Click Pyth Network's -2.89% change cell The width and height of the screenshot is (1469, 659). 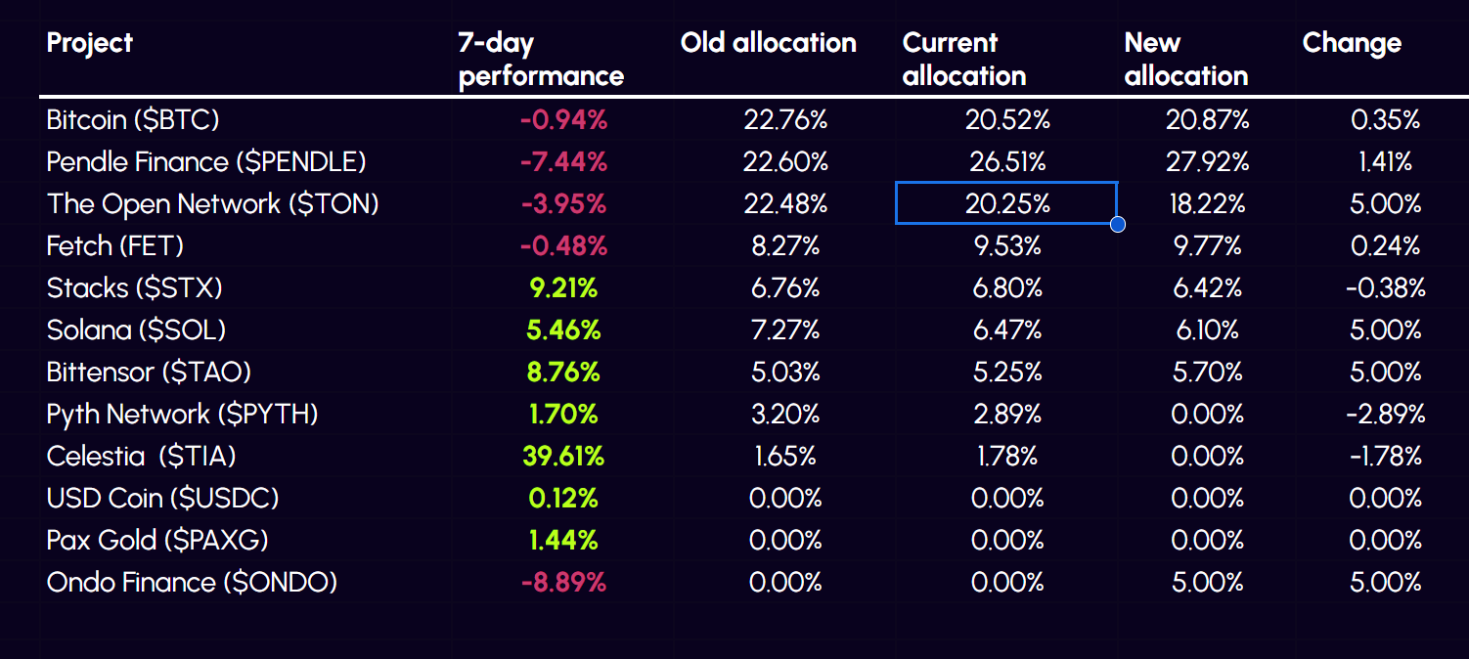pos(1385,415)
